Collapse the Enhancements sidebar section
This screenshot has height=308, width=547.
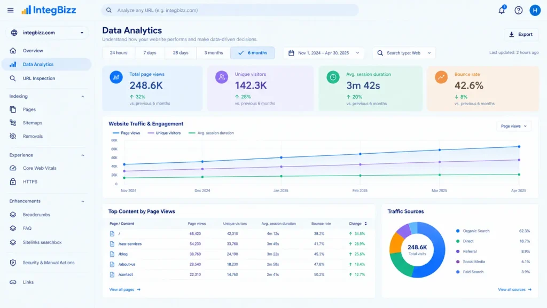pos(83,201)
